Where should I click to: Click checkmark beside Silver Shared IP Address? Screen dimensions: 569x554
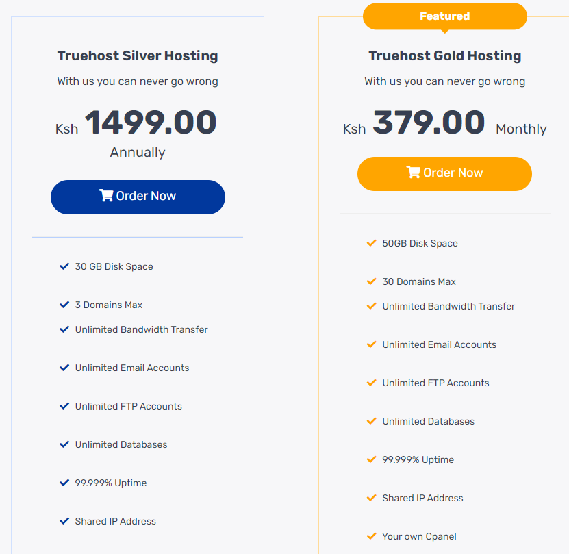coord(64,521)
